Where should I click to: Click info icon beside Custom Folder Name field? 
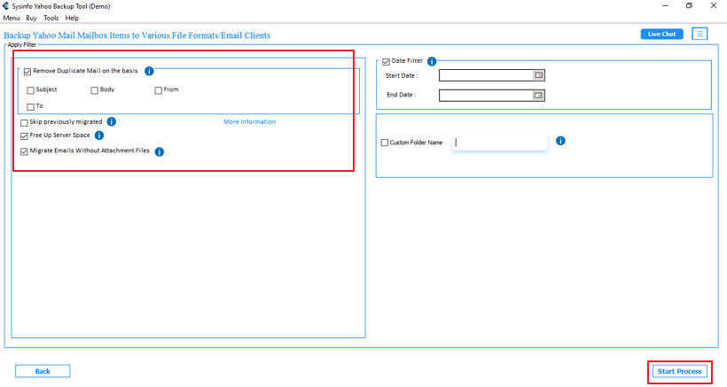coord(560,141)
